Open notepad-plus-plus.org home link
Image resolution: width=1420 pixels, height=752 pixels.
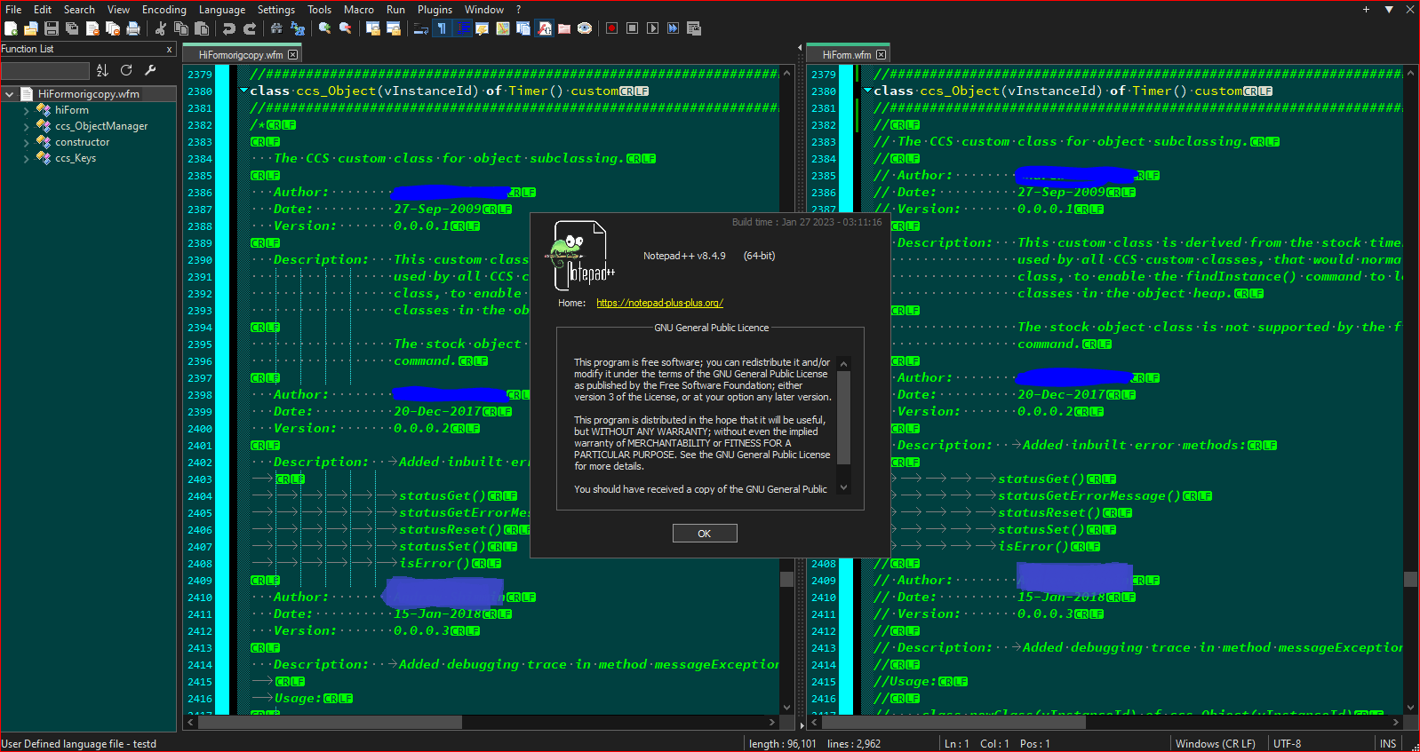coord(659,303)
